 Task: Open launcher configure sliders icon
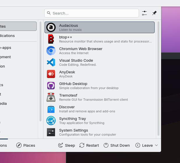coord(144,13)
